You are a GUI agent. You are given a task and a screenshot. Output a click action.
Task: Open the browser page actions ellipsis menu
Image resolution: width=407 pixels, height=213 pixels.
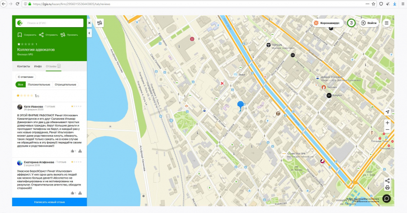click(367, 4)
